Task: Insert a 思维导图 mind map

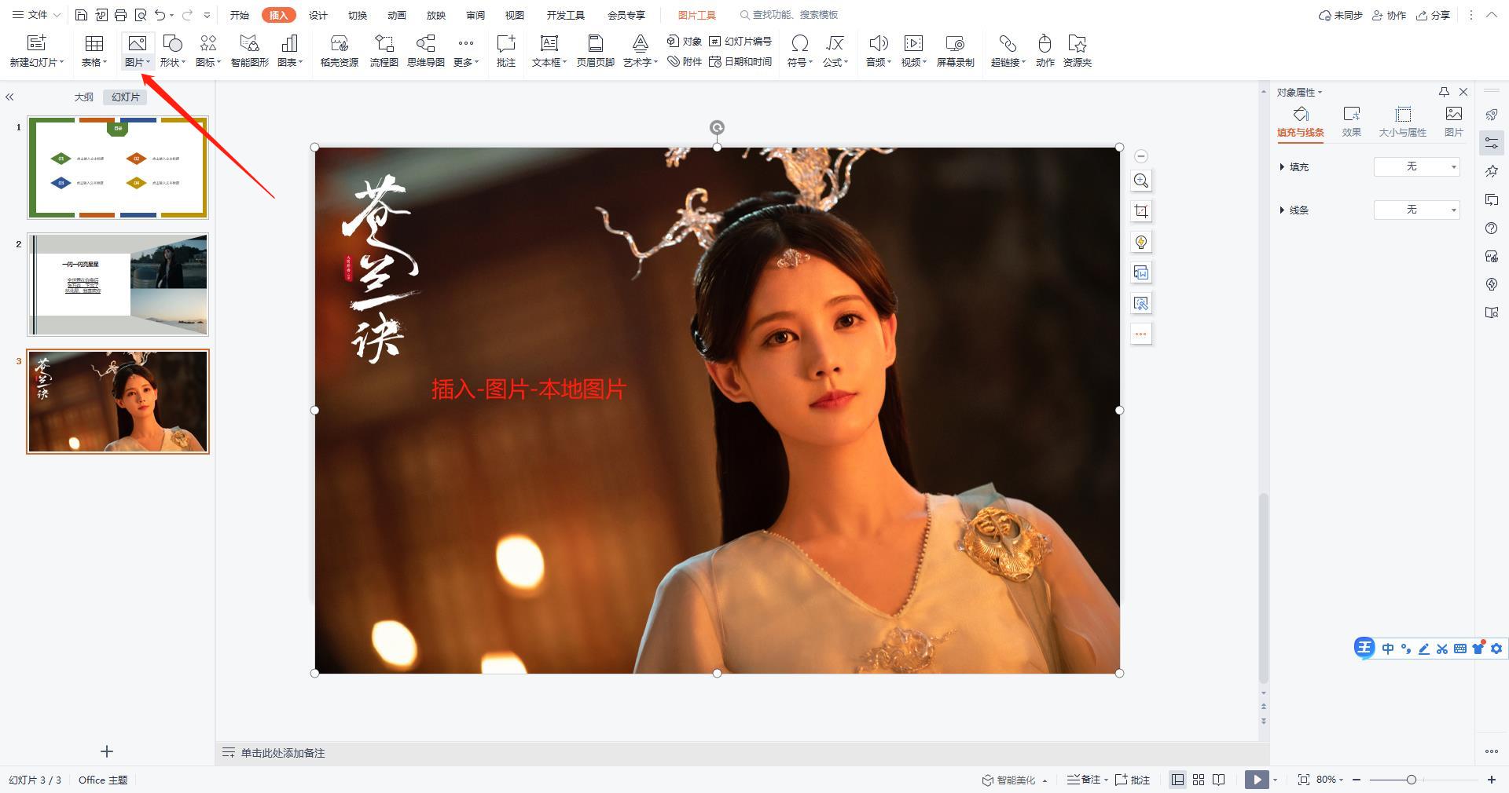Action: pos(425,50)
